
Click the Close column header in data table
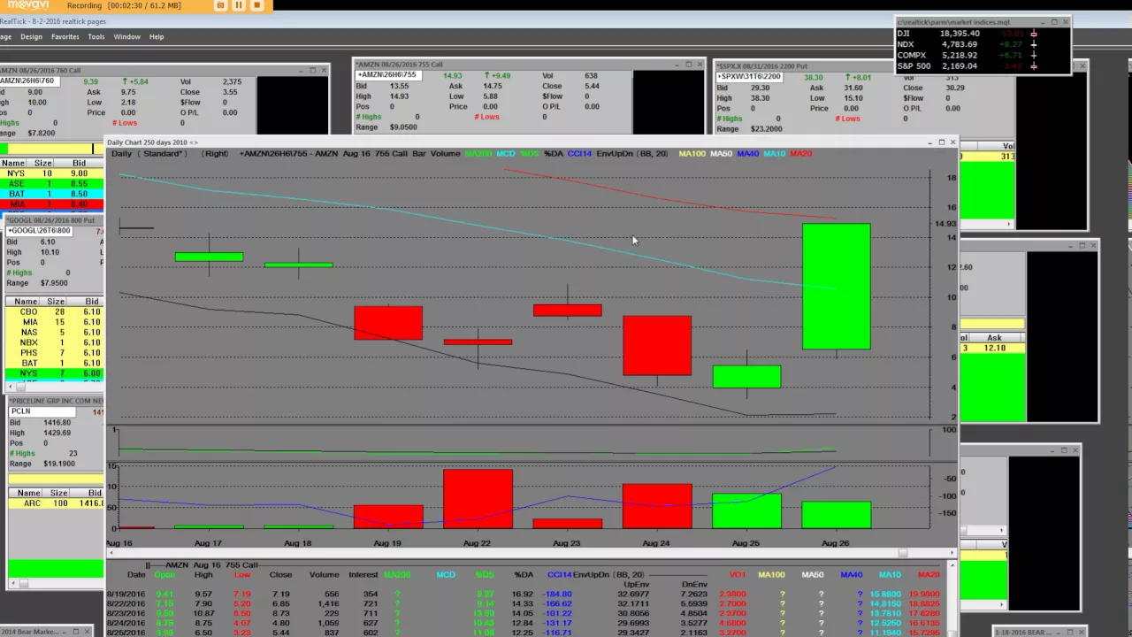(x=280, y=575)
